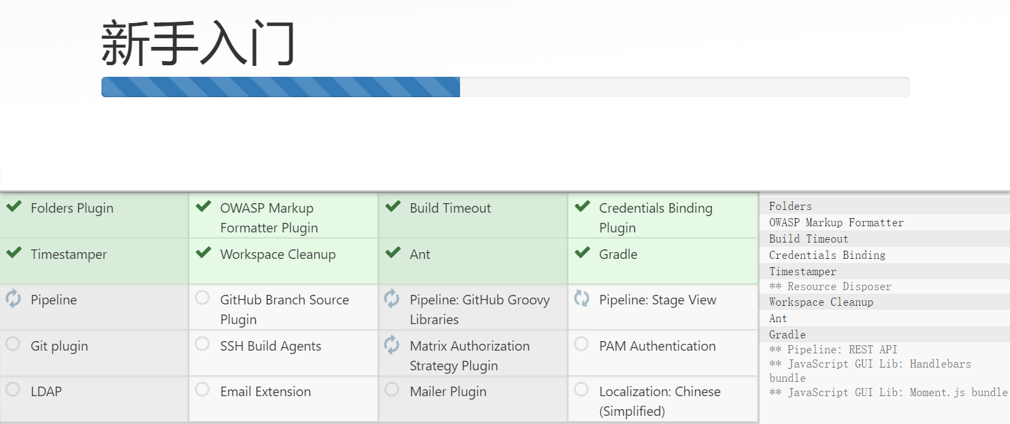Image resolution: width=1010 pixels, height=424 pixels.
Task: Select the Pipeline plugin label
Action: (x=54, y=300)
